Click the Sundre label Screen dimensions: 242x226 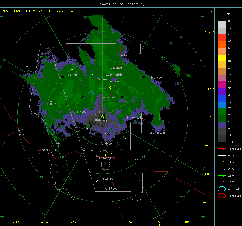(81, 112)
